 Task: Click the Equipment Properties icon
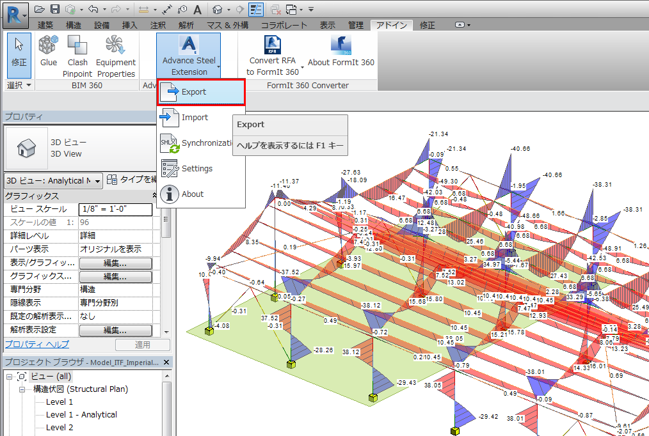tap(116, 57)
